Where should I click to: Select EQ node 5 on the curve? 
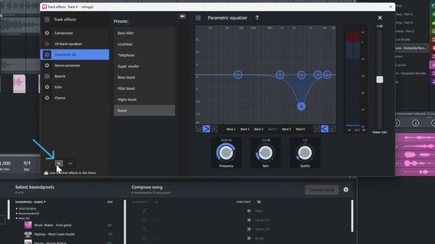(317, 75)
